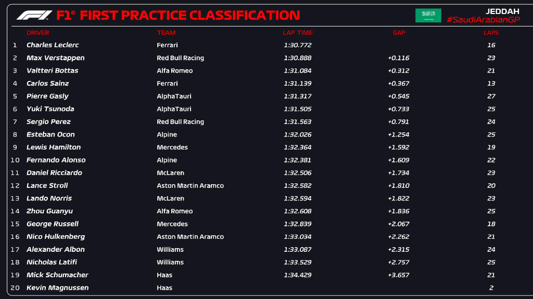533x299 pixels.
Task: Open the #SaudiArabianGP hashtag
Action: [x=483, y=20]
